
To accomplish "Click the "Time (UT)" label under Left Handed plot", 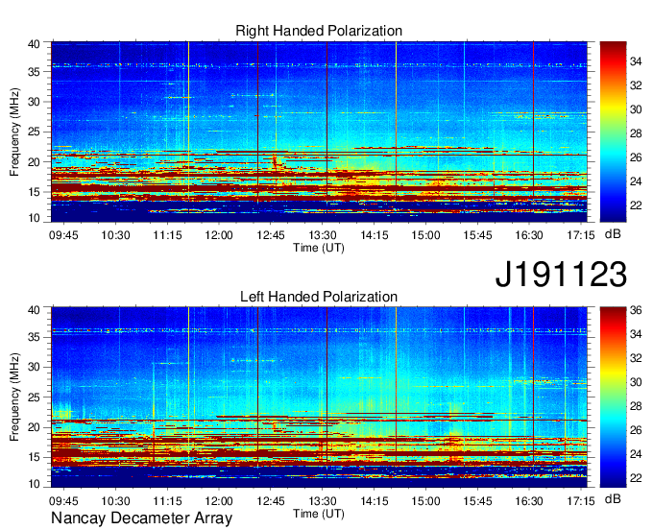I will click(x=319, y=514).
